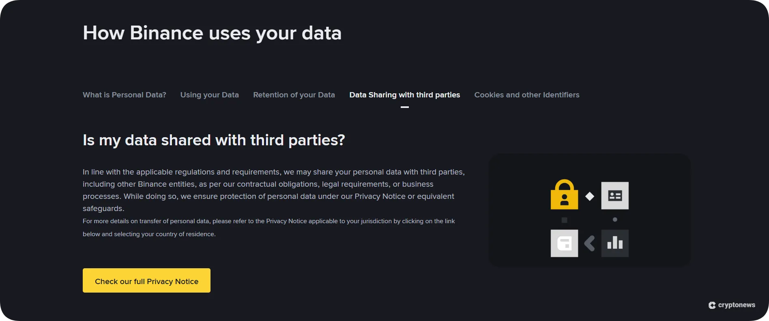Click the left-pointing chevron icon
This screenshot has height=321, width=769.
tap(589, 243)
